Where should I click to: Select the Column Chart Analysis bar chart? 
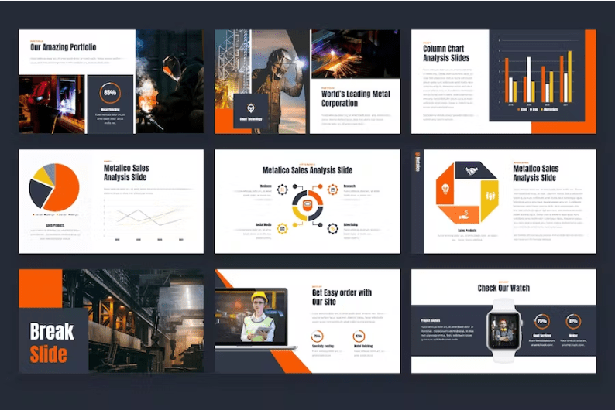[540, 80]
